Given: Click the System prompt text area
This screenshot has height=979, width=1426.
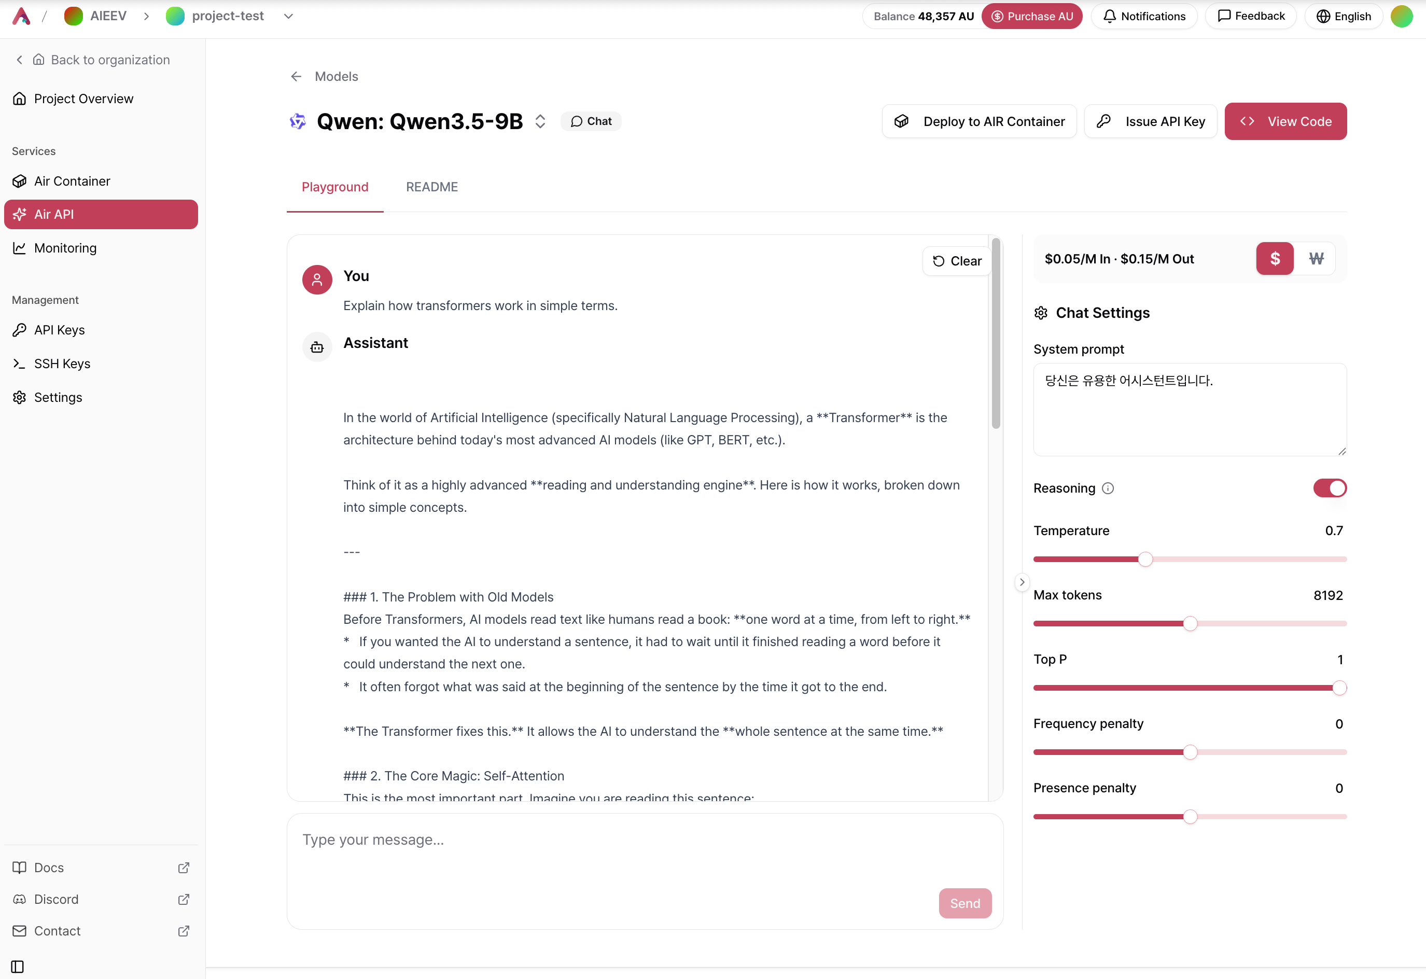Looking at the screenshot, I should [x=1190, y=410].
